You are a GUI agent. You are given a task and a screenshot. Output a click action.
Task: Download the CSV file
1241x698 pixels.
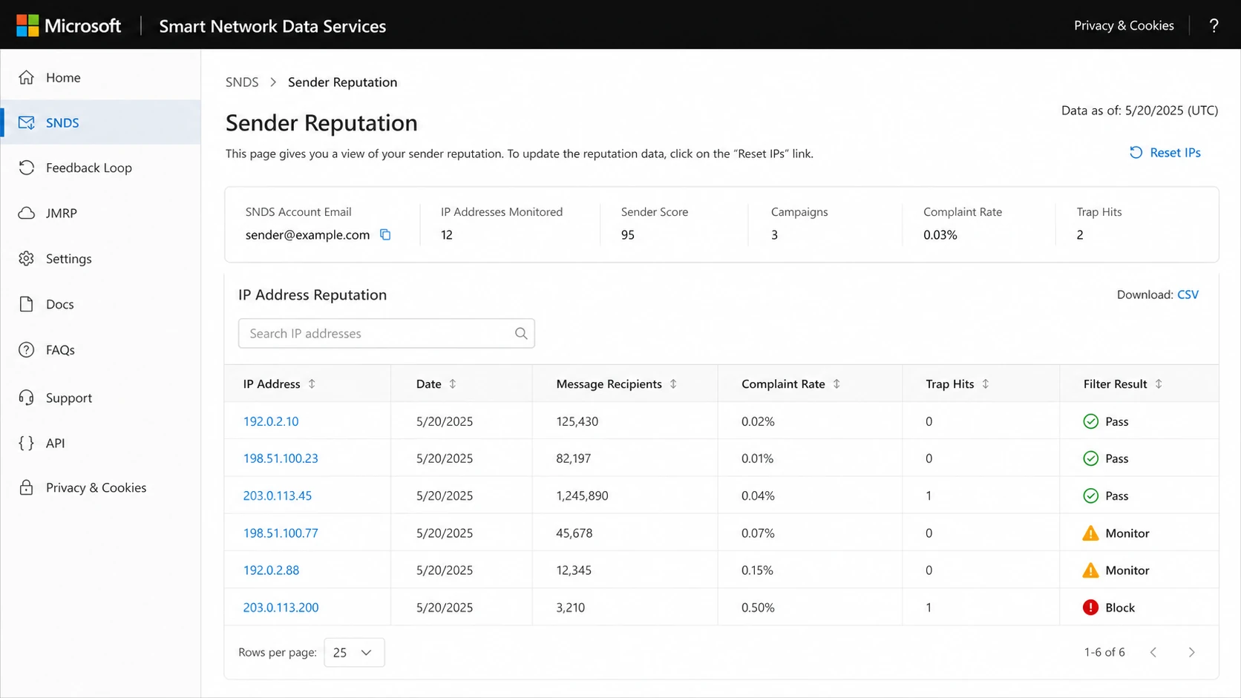point(1188,294)
